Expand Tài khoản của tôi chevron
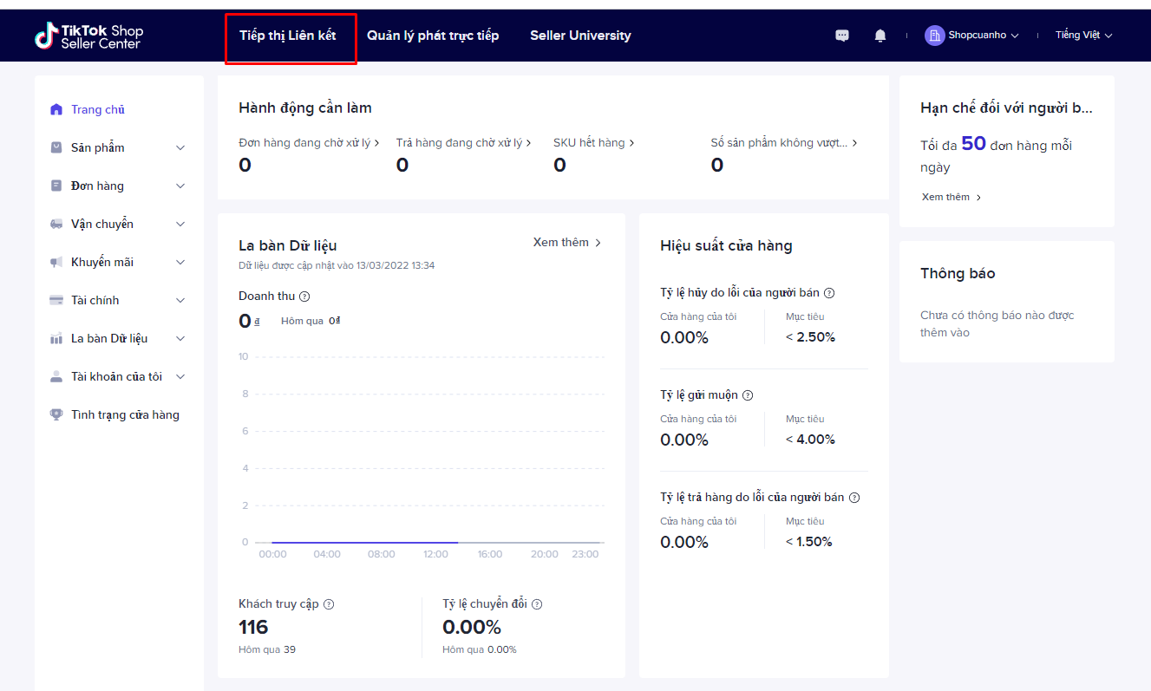Screen dimensions: 1151x691 pos(180,377)
